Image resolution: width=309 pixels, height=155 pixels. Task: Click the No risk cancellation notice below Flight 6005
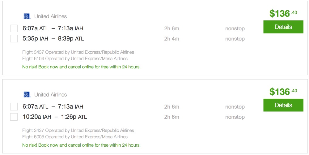(81, 145)
